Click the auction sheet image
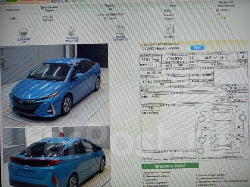The height and width of the screenshot is (187, 250). 194,106
